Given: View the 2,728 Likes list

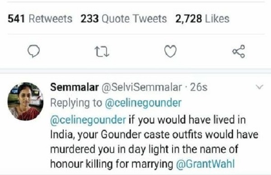Looking at the screenshot, I should tap(202, 19).
